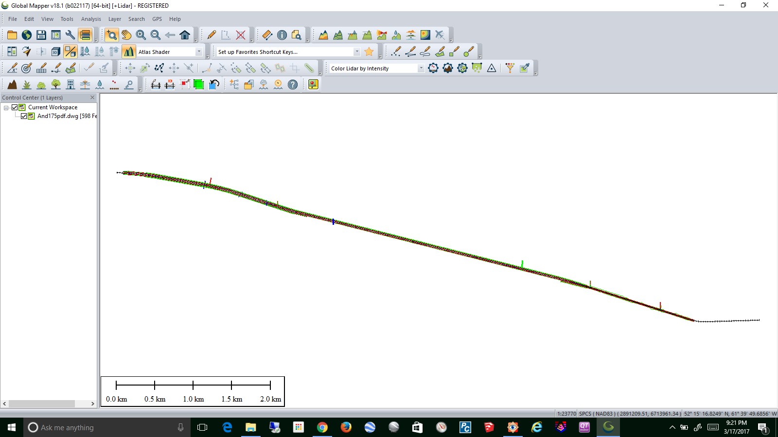Viewport: 778px width, 437px height.
Task: Click the Zoom In magnifier icon
Action: click(x=141, y=35)
